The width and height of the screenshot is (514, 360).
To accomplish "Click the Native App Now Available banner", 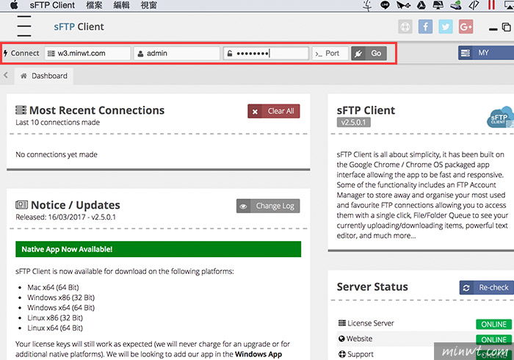I will pos(159,249).
